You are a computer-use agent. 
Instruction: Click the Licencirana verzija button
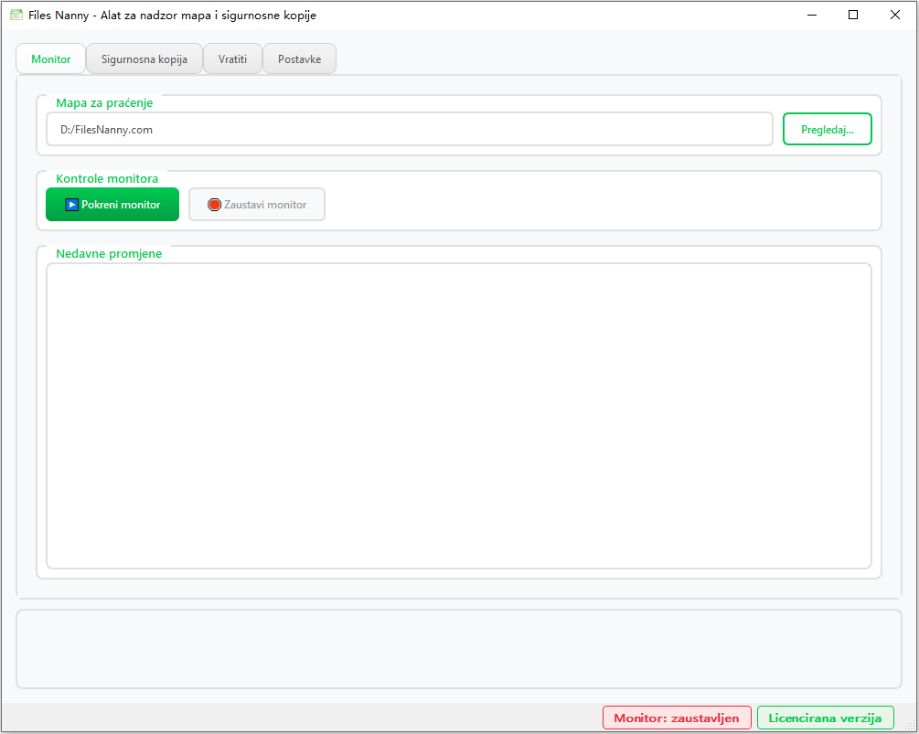(x=825, y=717)
